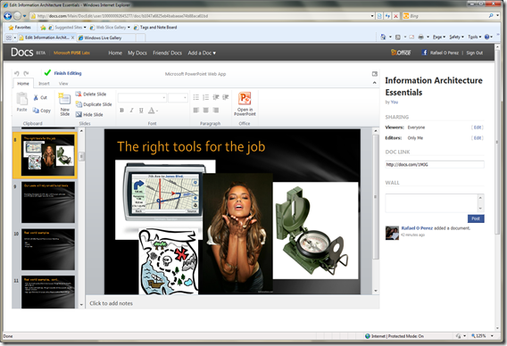Screen dimensions: 507x346
Task: Align text left
Action: point(196,111)
